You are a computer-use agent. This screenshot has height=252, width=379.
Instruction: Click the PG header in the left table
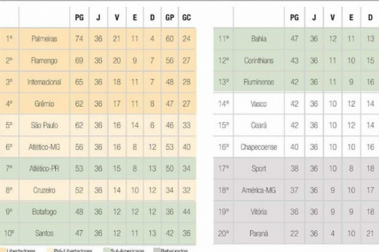pyautogui.click(x=79, y=17)
